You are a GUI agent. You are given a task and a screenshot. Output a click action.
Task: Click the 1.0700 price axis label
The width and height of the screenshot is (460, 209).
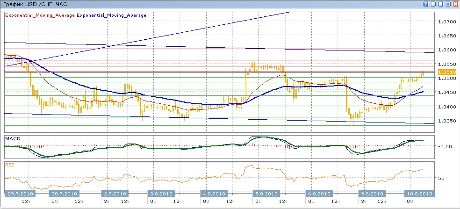[x=446, y=22]
